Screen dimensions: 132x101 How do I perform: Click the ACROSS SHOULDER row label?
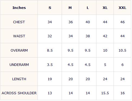click(x=19, y=93)
